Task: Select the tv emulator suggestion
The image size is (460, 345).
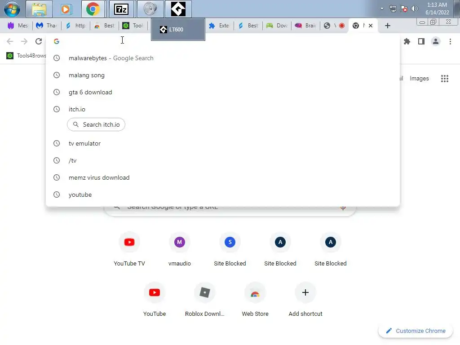Action: coord(223,143)
